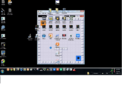Open the yellow spiral on blue desktop shortcut
Image resolution: width=122 pixels, height=91 pixels.
51,20
